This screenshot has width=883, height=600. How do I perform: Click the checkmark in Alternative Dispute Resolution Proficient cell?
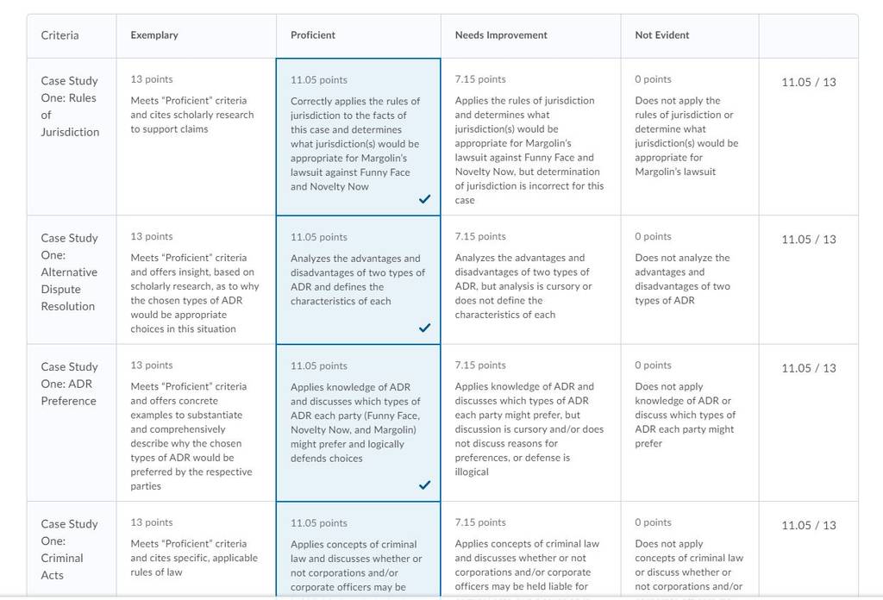click(424, 328)
